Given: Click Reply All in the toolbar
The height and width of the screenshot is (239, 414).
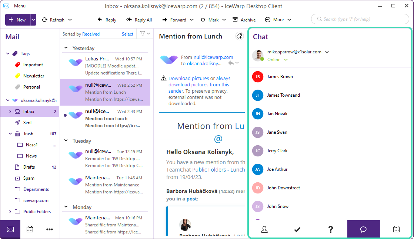Looking at the screenshot, I should (x=139, y=20).
